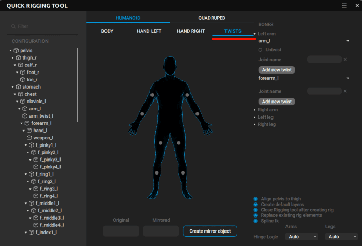Toggle the Spline Ik option
The image size is (362, 246).
tap(255, 221)
